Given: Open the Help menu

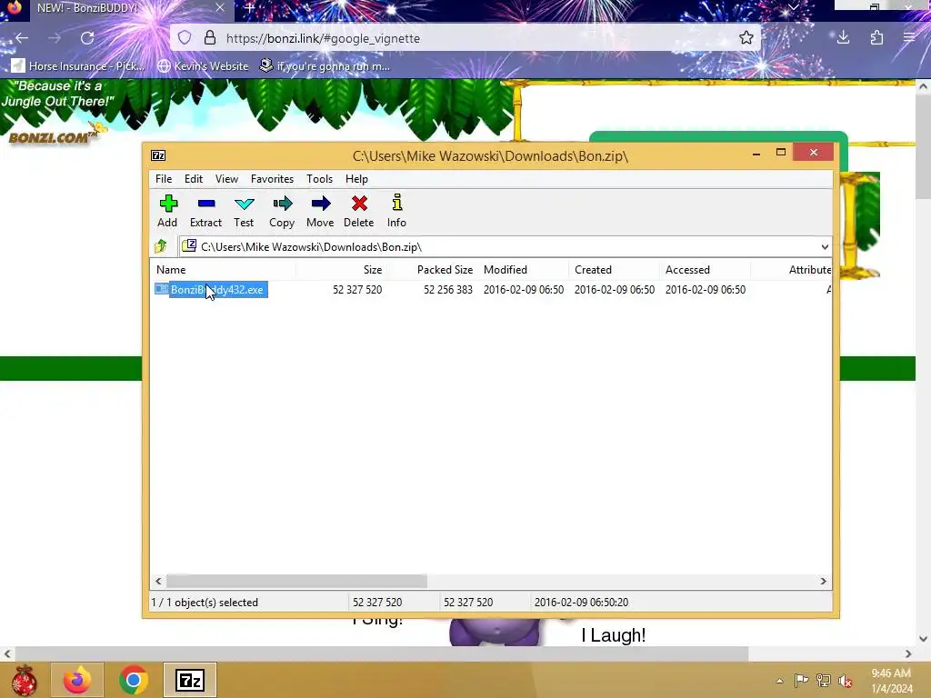Looking at the screenshot, I should pos(356,179).
